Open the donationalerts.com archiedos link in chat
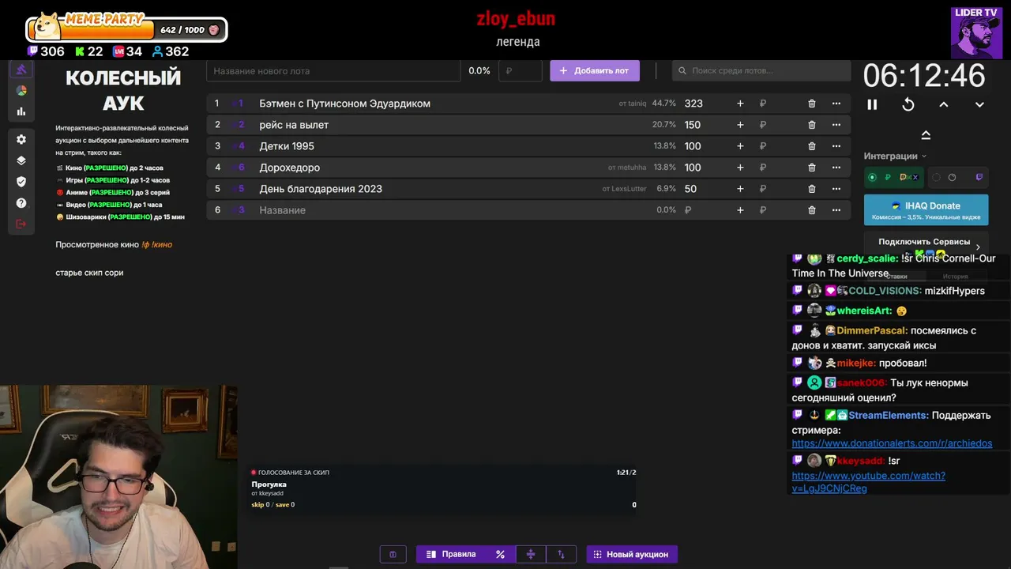Screen dimensions: 1011x569 click(892, 443)
